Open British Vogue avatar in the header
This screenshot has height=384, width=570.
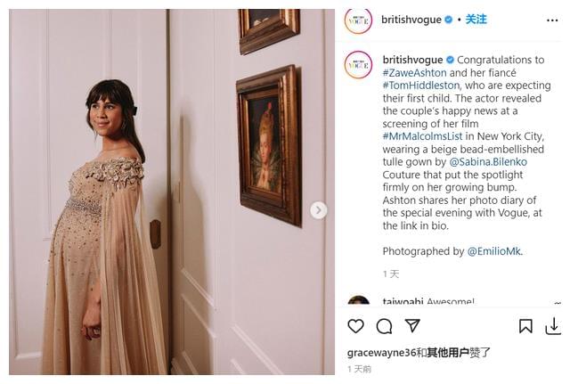tap(358, 20)
